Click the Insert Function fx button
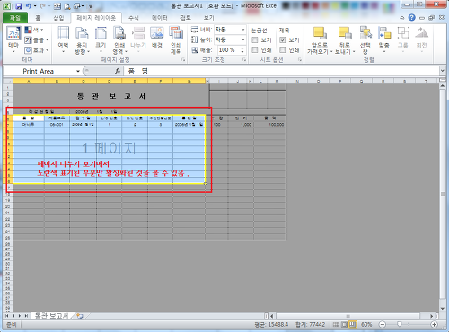 (118, 71)
